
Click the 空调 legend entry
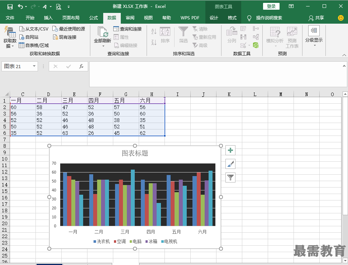pyautogui.click(x=120, y=241)
